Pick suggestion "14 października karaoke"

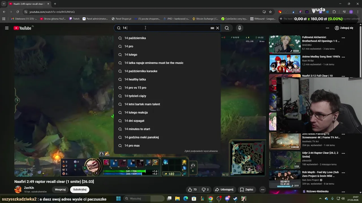167,71
